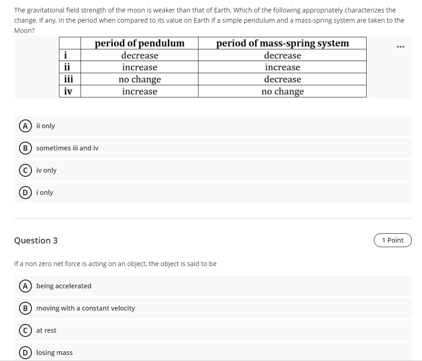Viewport: 422px width, 361px height.
Task: Click circle letter A next to 'ii only'
Action: (x=25, y=126)
